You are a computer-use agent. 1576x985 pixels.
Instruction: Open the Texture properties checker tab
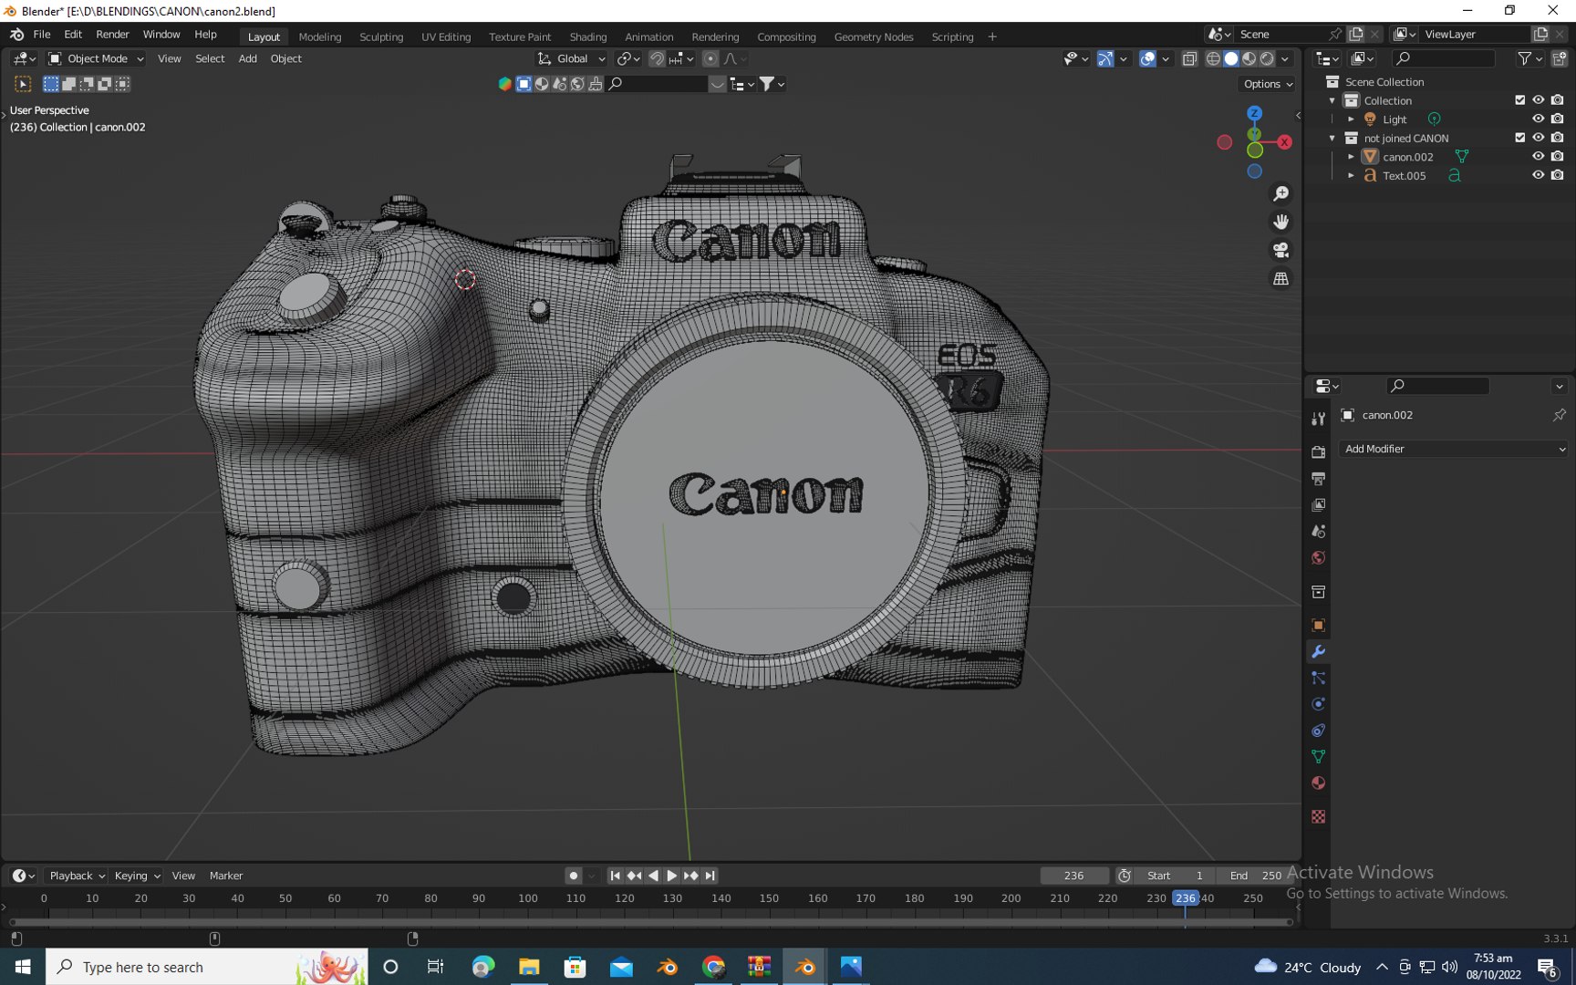point(1318,816)
